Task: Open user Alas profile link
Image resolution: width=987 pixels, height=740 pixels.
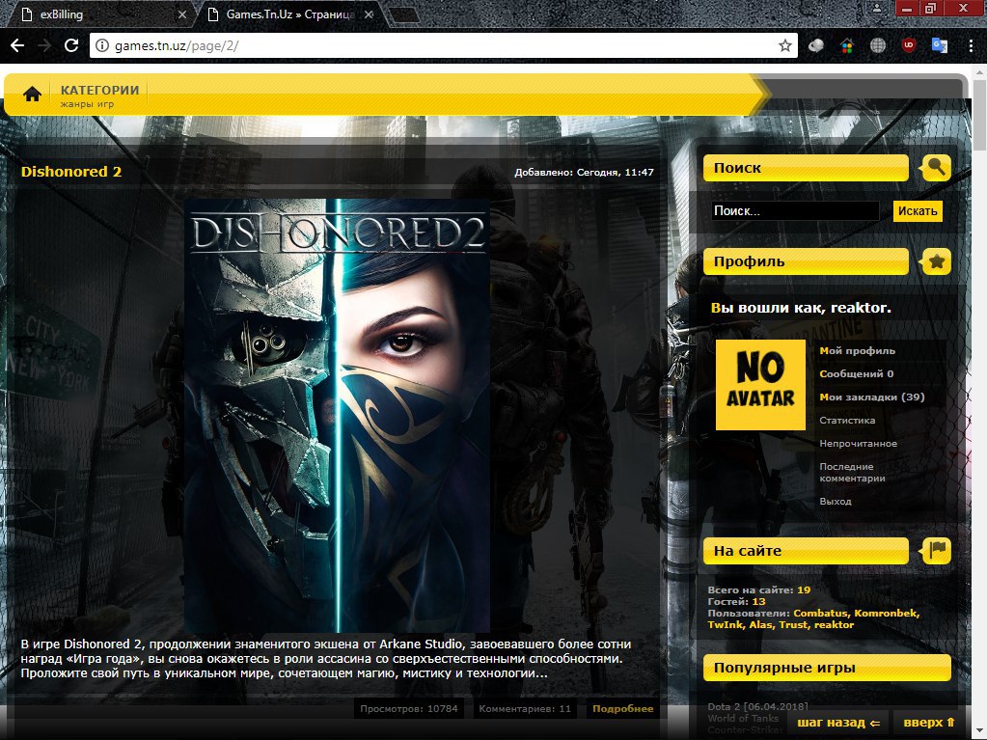Action: pos(760,624)
